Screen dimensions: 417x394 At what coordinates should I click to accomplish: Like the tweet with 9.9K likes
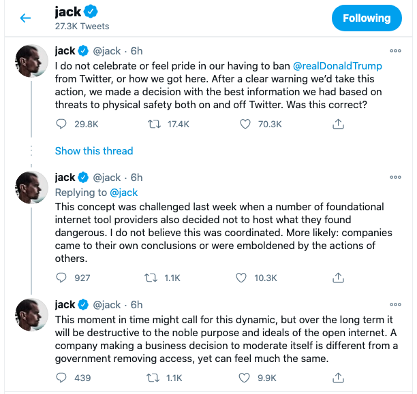[241, 377]
